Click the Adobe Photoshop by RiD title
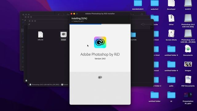 pyautogui.click(x=100, y=54)
